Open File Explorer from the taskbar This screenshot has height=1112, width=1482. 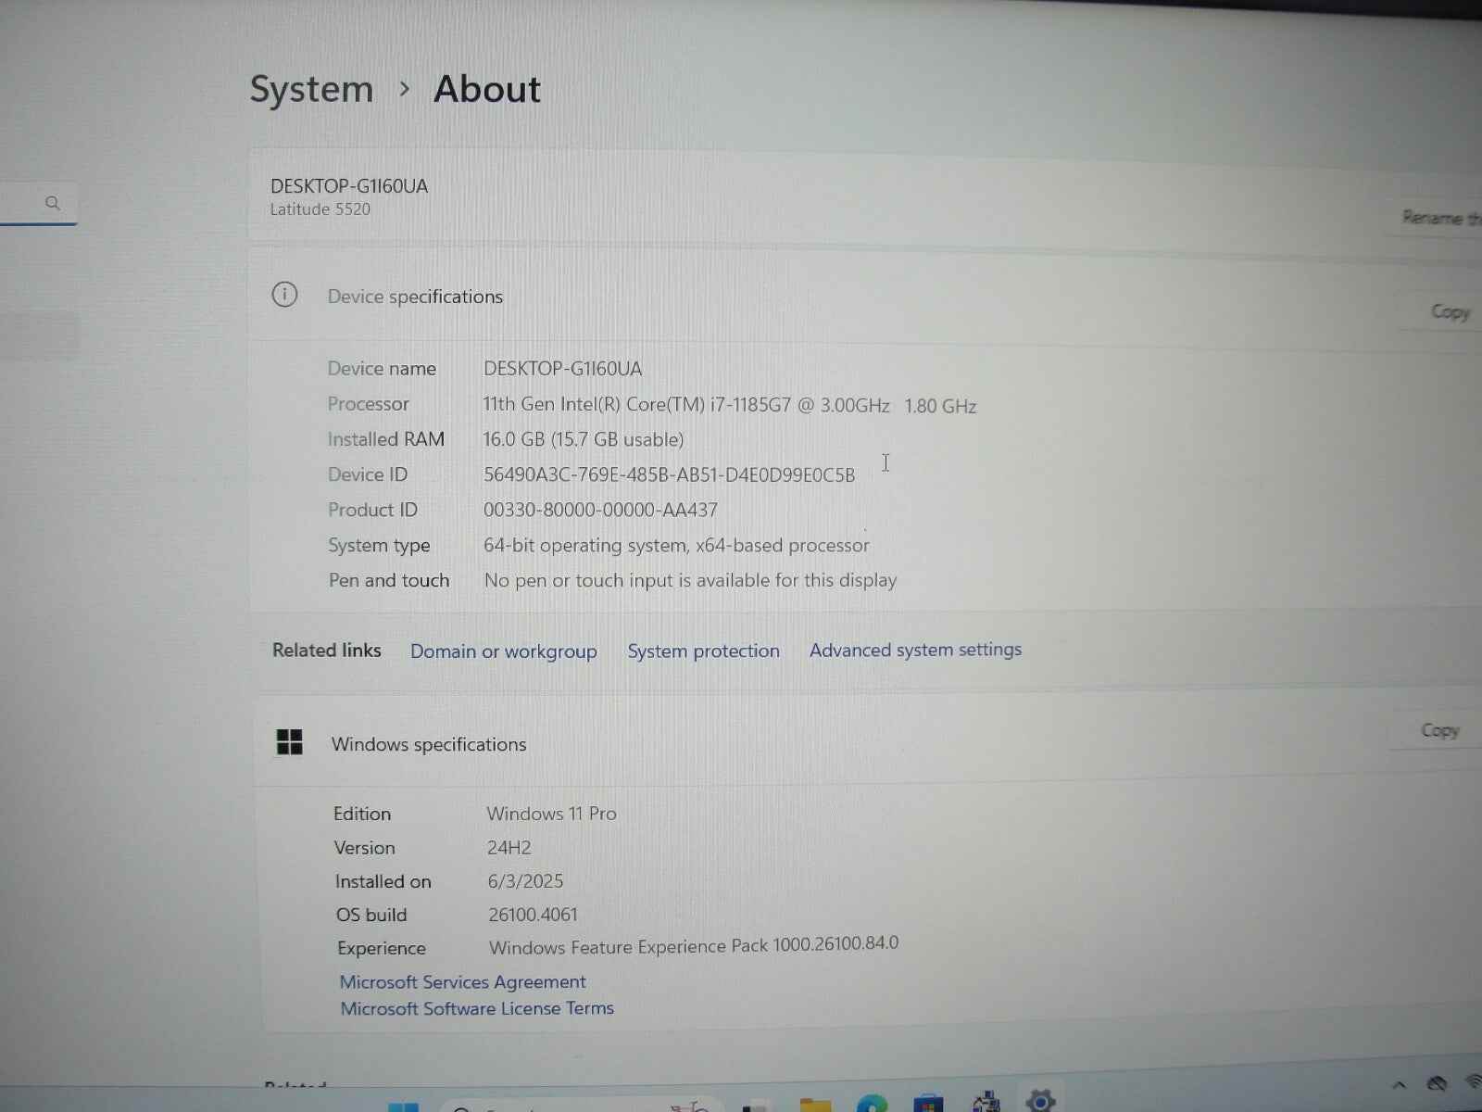point(816,1105)
